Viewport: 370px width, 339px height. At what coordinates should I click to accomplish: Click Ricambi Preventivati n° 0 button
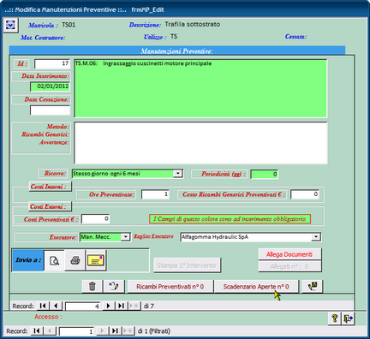click(x=170, y=287)
